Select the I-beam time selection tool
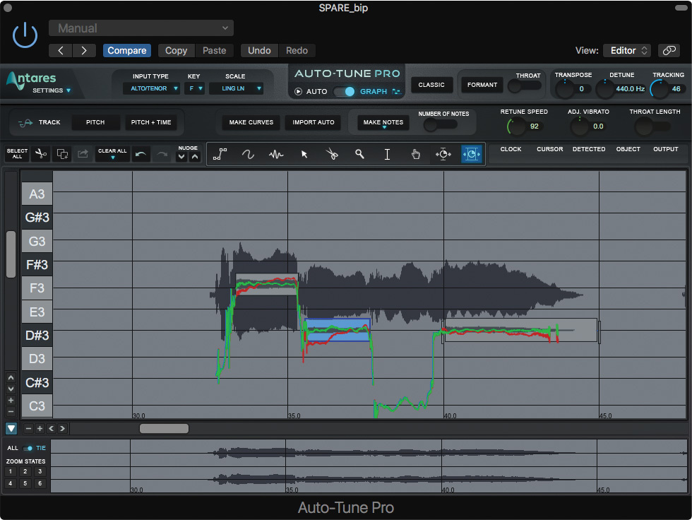This screenshot has height=520, width=692. pos(387,154)
